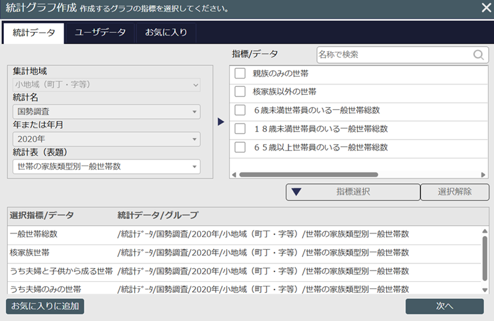The height and width of the screenshot is (321, 494).
Task: Open the 統計表（表題） dropdown
Action: (x=107, y=167)
